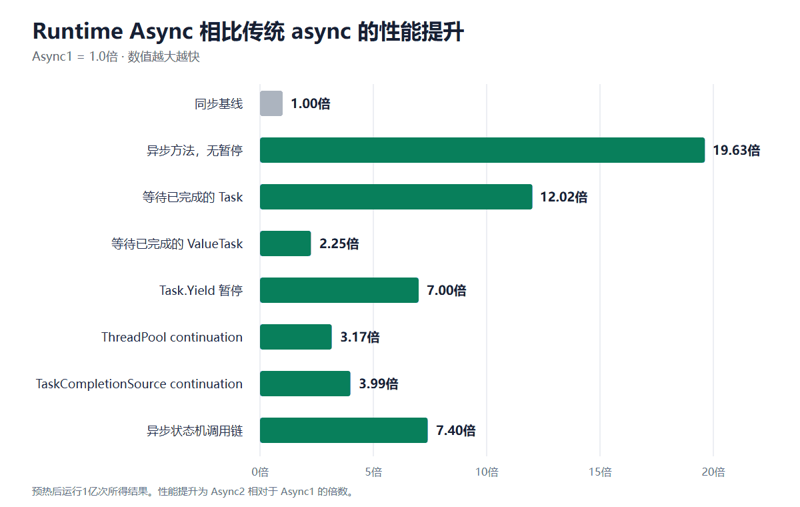Click the 19.63倍 value label
800x507 pixels.
pyautogui.click(x=737, y=150)
